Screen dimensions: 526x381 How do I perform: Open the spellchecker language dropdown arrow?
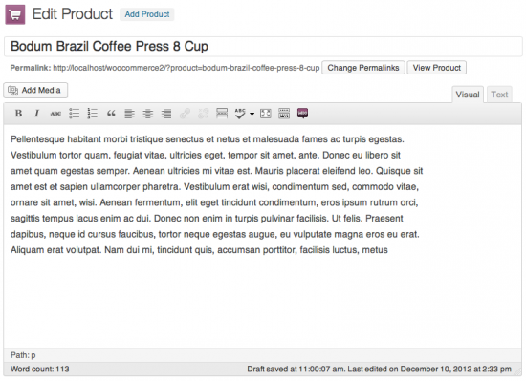point(252,114)
